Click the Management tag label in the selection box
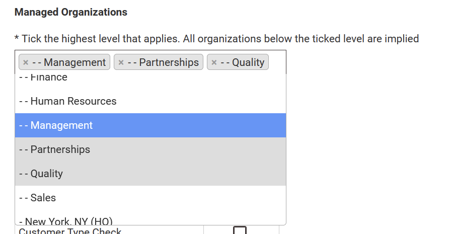 pyautogui.click(x=69, y=62)
